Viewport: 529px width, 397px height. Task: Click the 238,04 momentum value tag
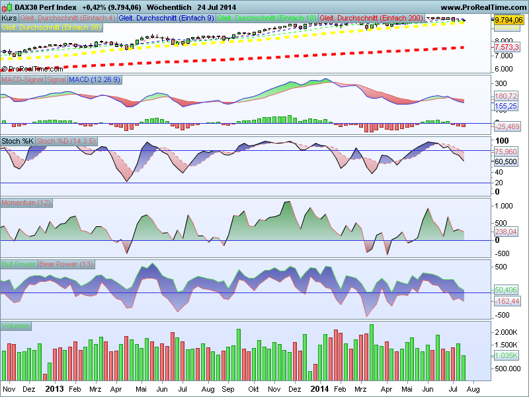tap(506, 232)
